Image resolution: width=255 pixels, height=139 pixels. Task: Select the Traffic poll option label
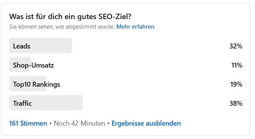[22, 103]
